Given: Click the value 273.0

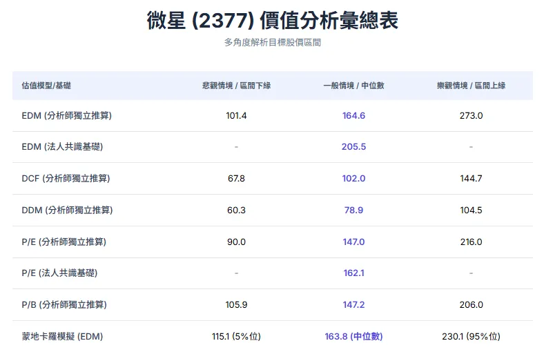Looking at the screenshot, I should (x=471, y=115).
